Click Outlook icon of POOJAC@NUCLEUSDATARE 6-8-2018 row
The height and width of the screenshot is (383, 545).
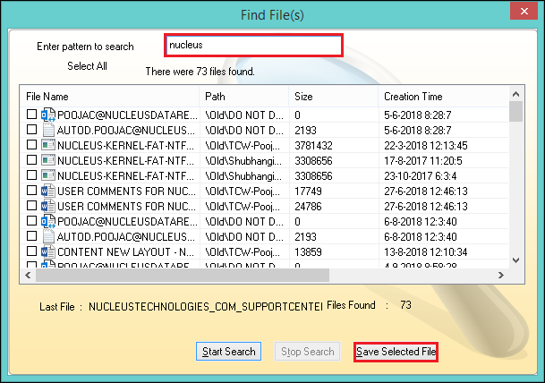pyautogui.click(x=48, y=221)
